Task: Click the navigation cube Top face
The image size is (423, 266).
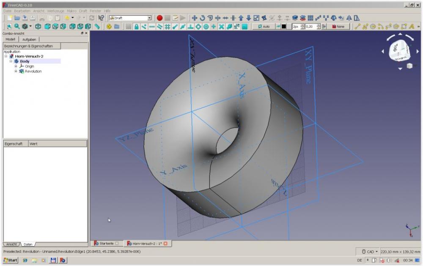Action: (395, 47)
